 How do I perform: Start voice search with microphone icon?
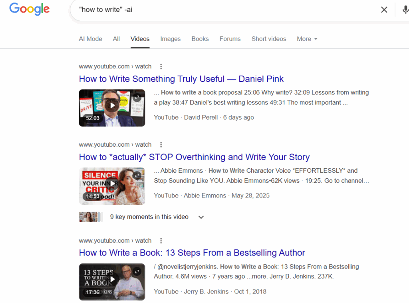405,10
